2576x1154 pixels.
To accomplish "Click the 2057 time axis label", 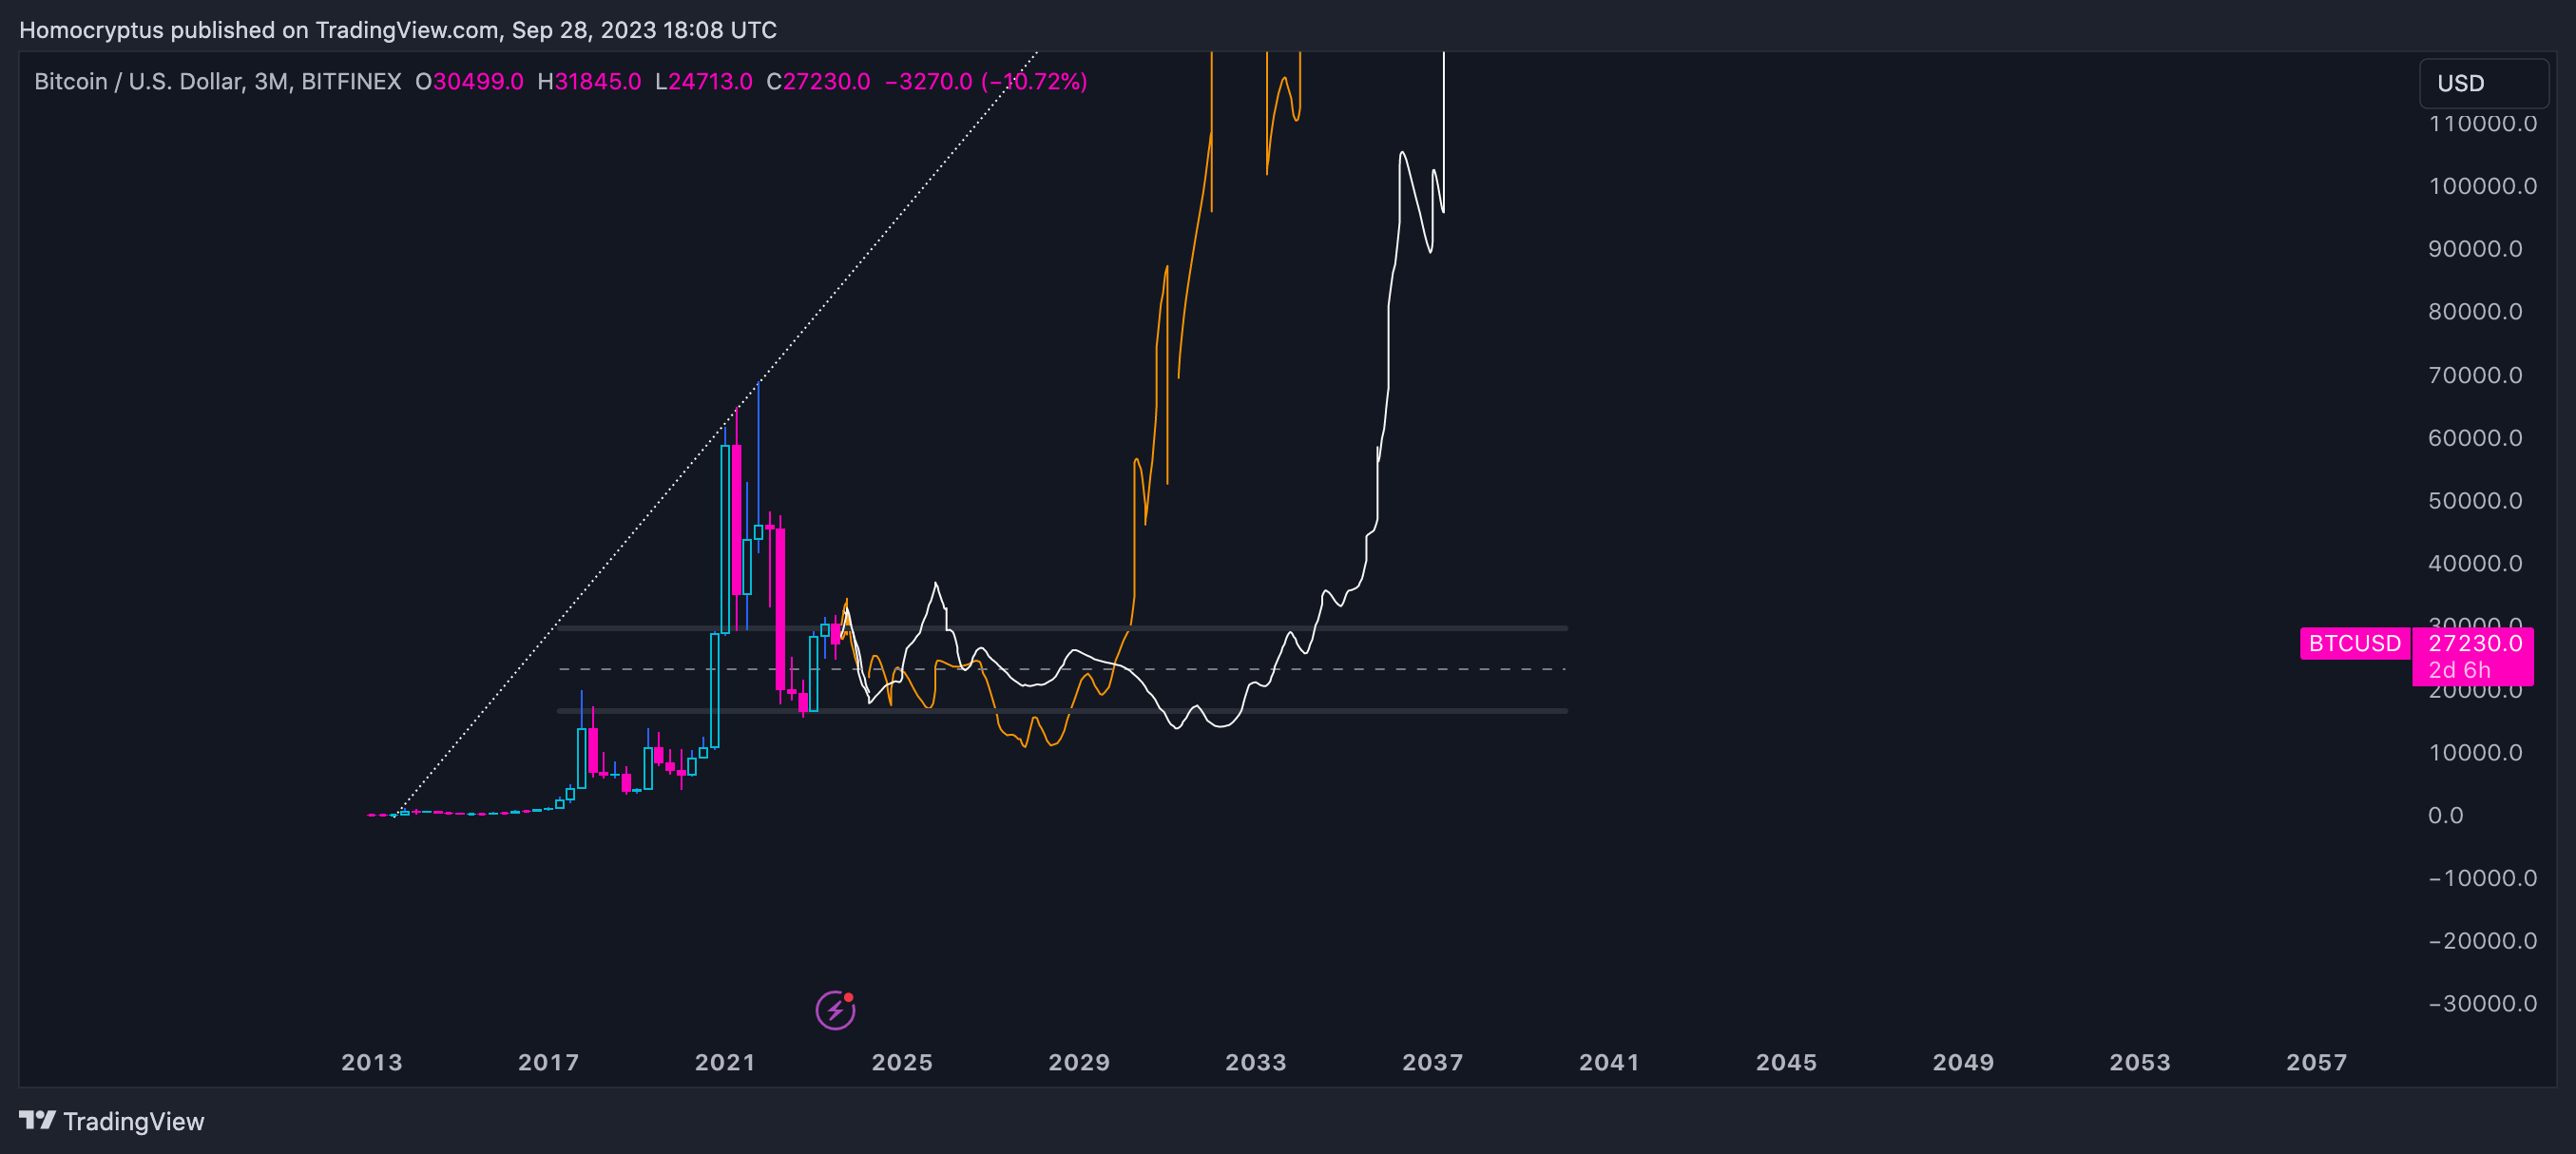I will 2316,1062.
